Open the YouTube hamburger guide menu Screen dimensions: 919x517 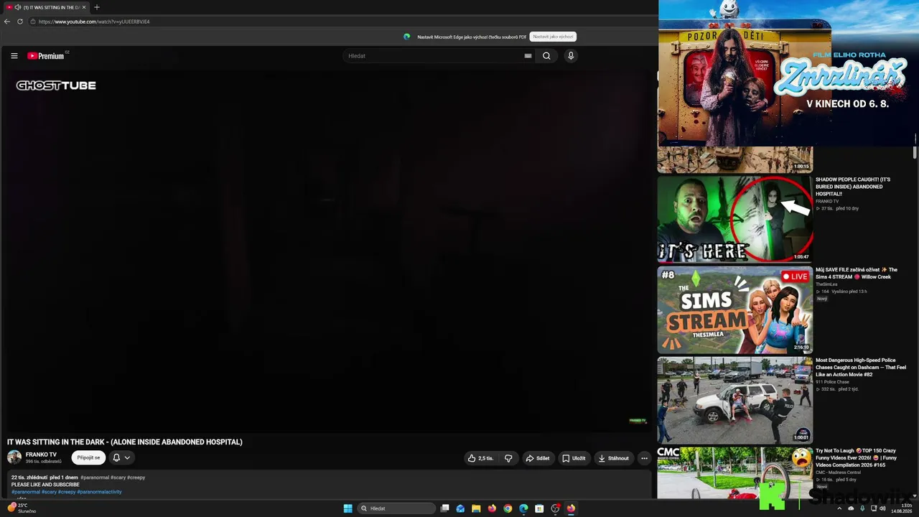(x=14, y=56)
